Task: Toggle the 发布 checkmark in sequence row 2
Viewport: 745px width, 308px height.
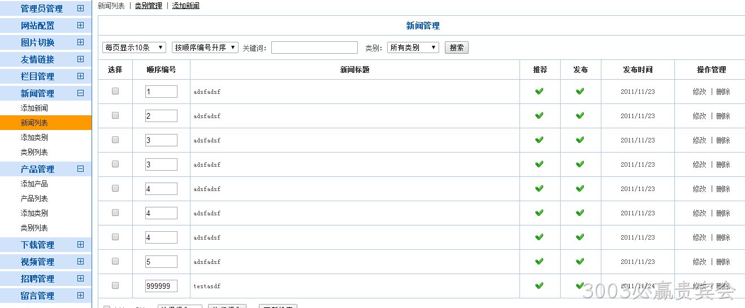Action: click(x=580, y=115)
